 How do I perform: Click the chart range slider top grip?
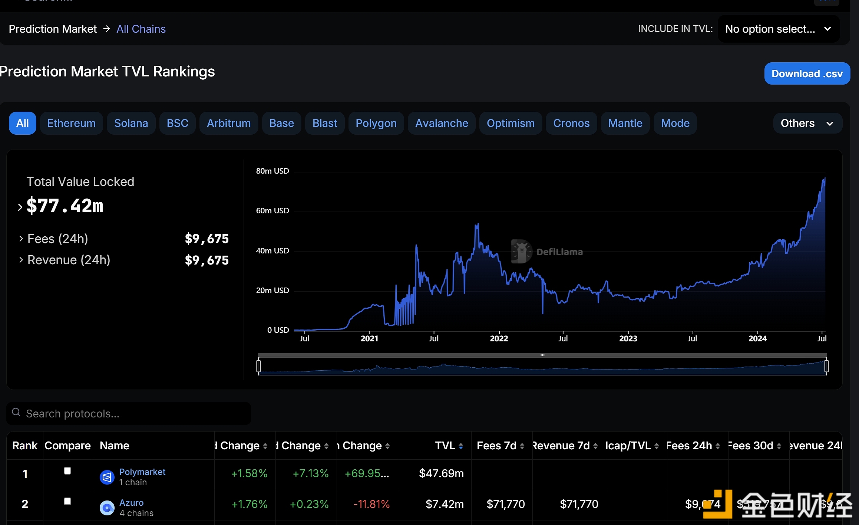pyautogui.click(x=542, y=355)
